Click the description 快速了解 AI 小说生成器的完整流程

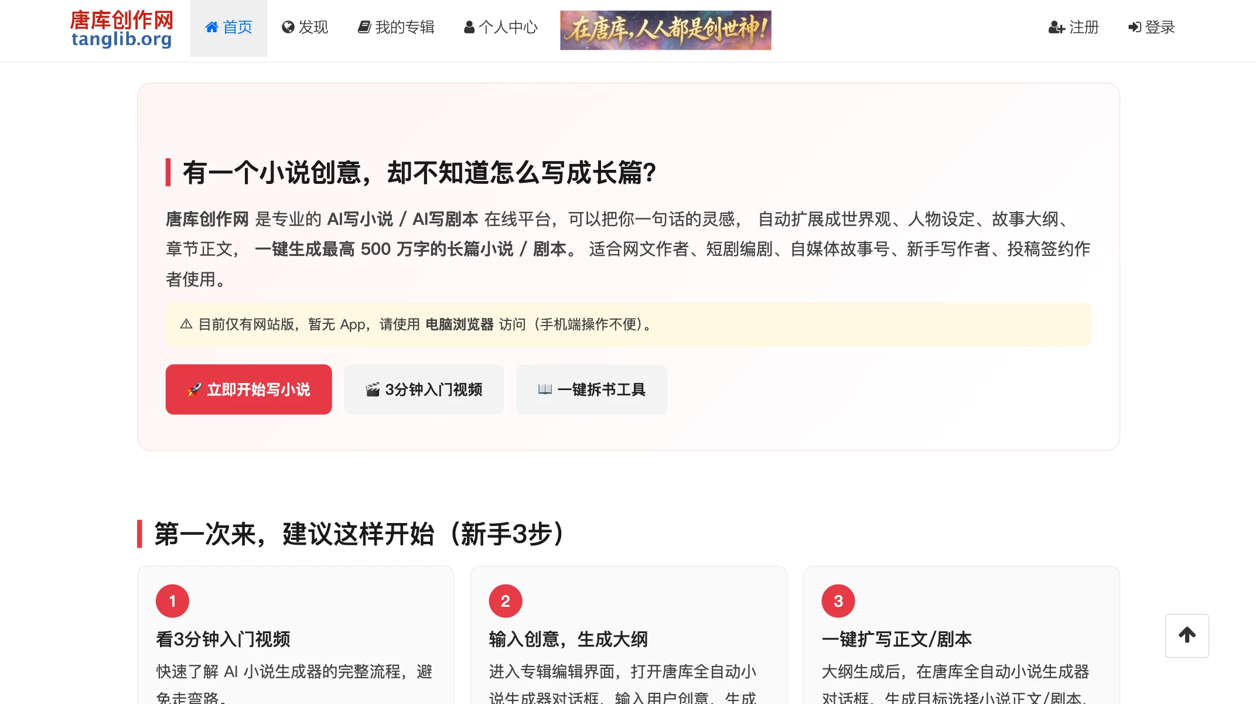pyautogui.click(x=278, y=671)
